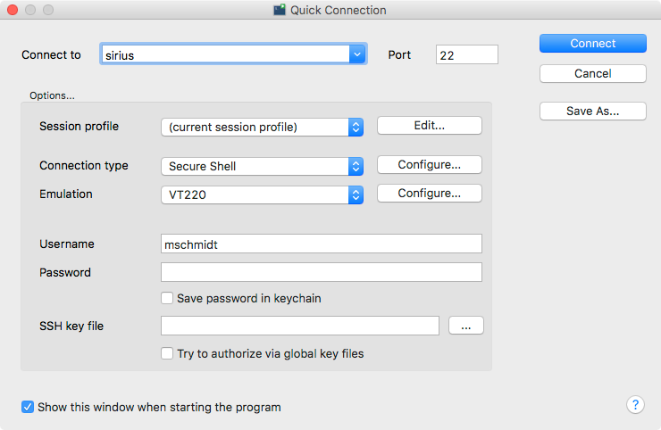This screenshot has width=661, height=430.
Task: Edit the current session profile
Action: coord(429,126)
